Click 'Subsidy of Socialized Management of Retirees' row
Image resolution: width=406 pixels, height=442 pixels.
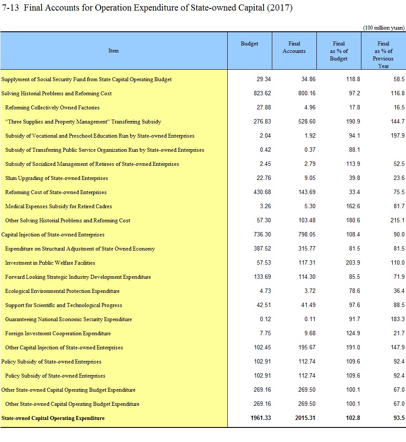pyautogui.click(x=92, y=164)
